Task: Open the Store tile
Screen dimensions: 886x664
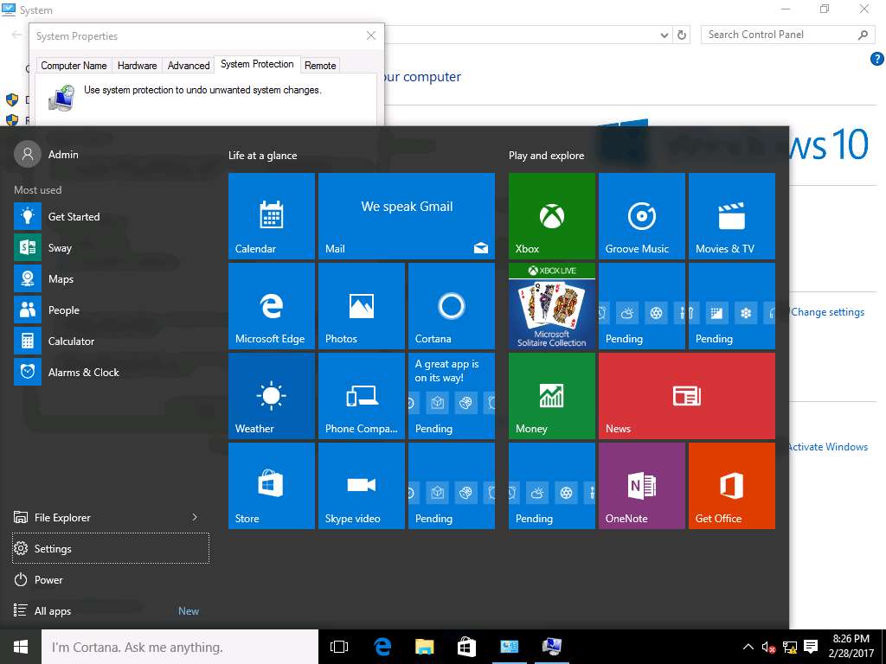Action: (x=271, y=486)
